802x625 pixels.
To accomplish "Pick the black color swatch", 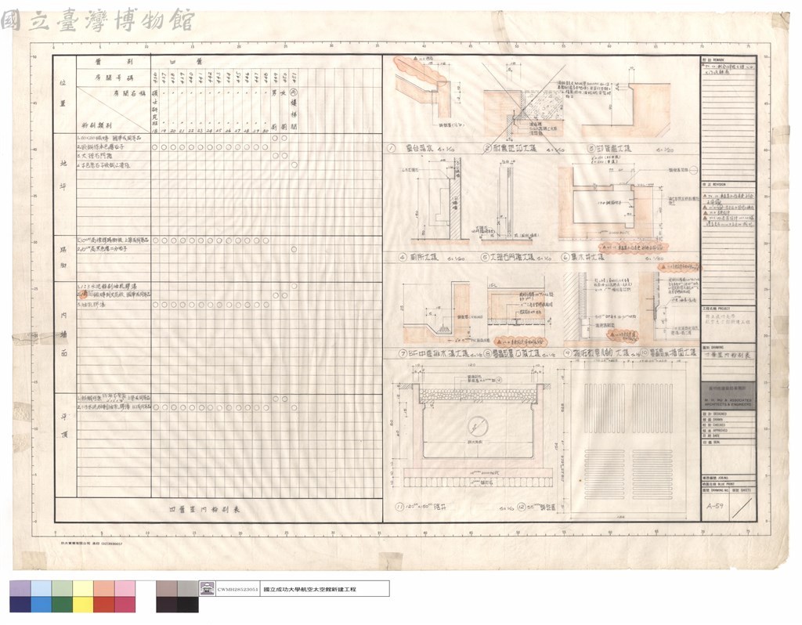I will coord(188,605).
